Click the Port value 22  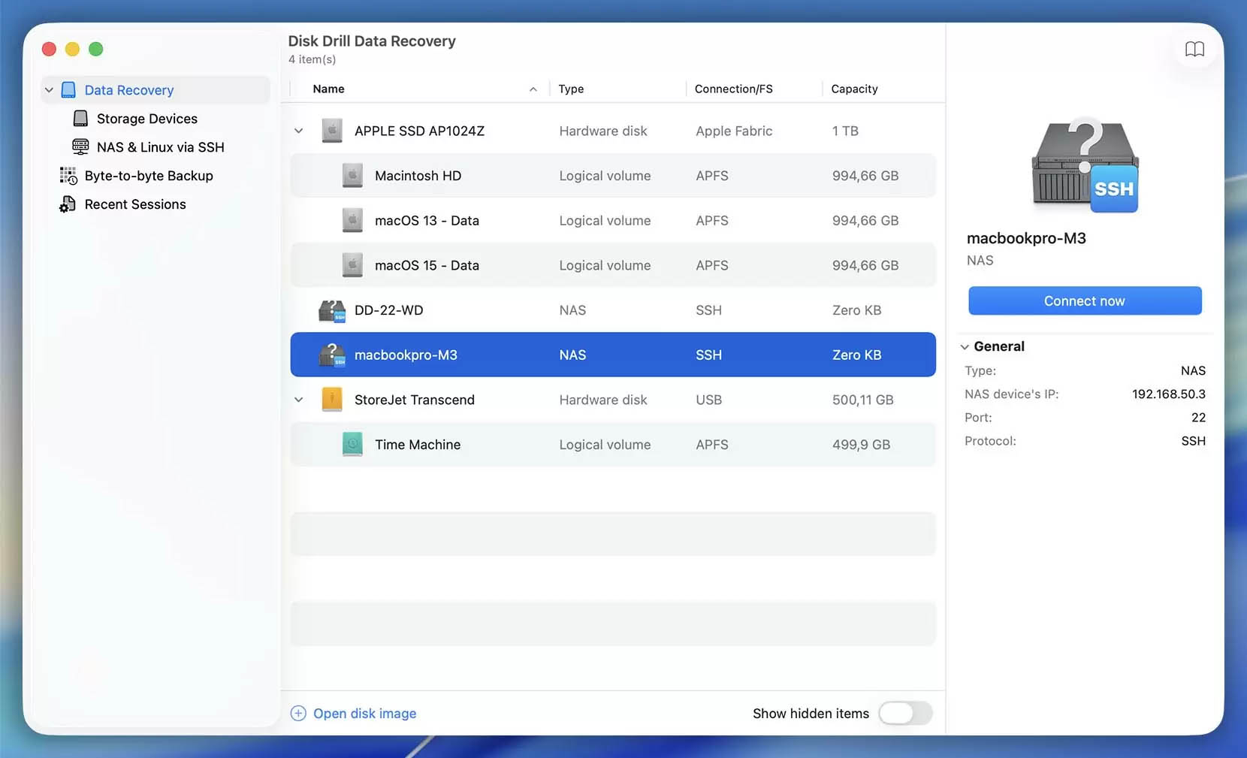click(1198, 418)
